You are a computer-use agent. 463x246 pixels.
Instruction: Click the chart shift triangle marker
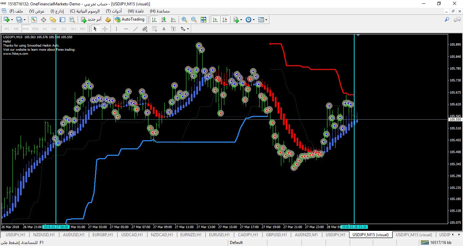point(358,34)
